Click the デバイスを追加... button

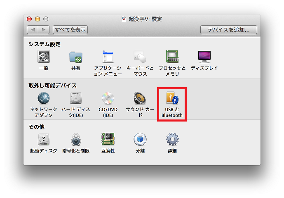[228, 30]
